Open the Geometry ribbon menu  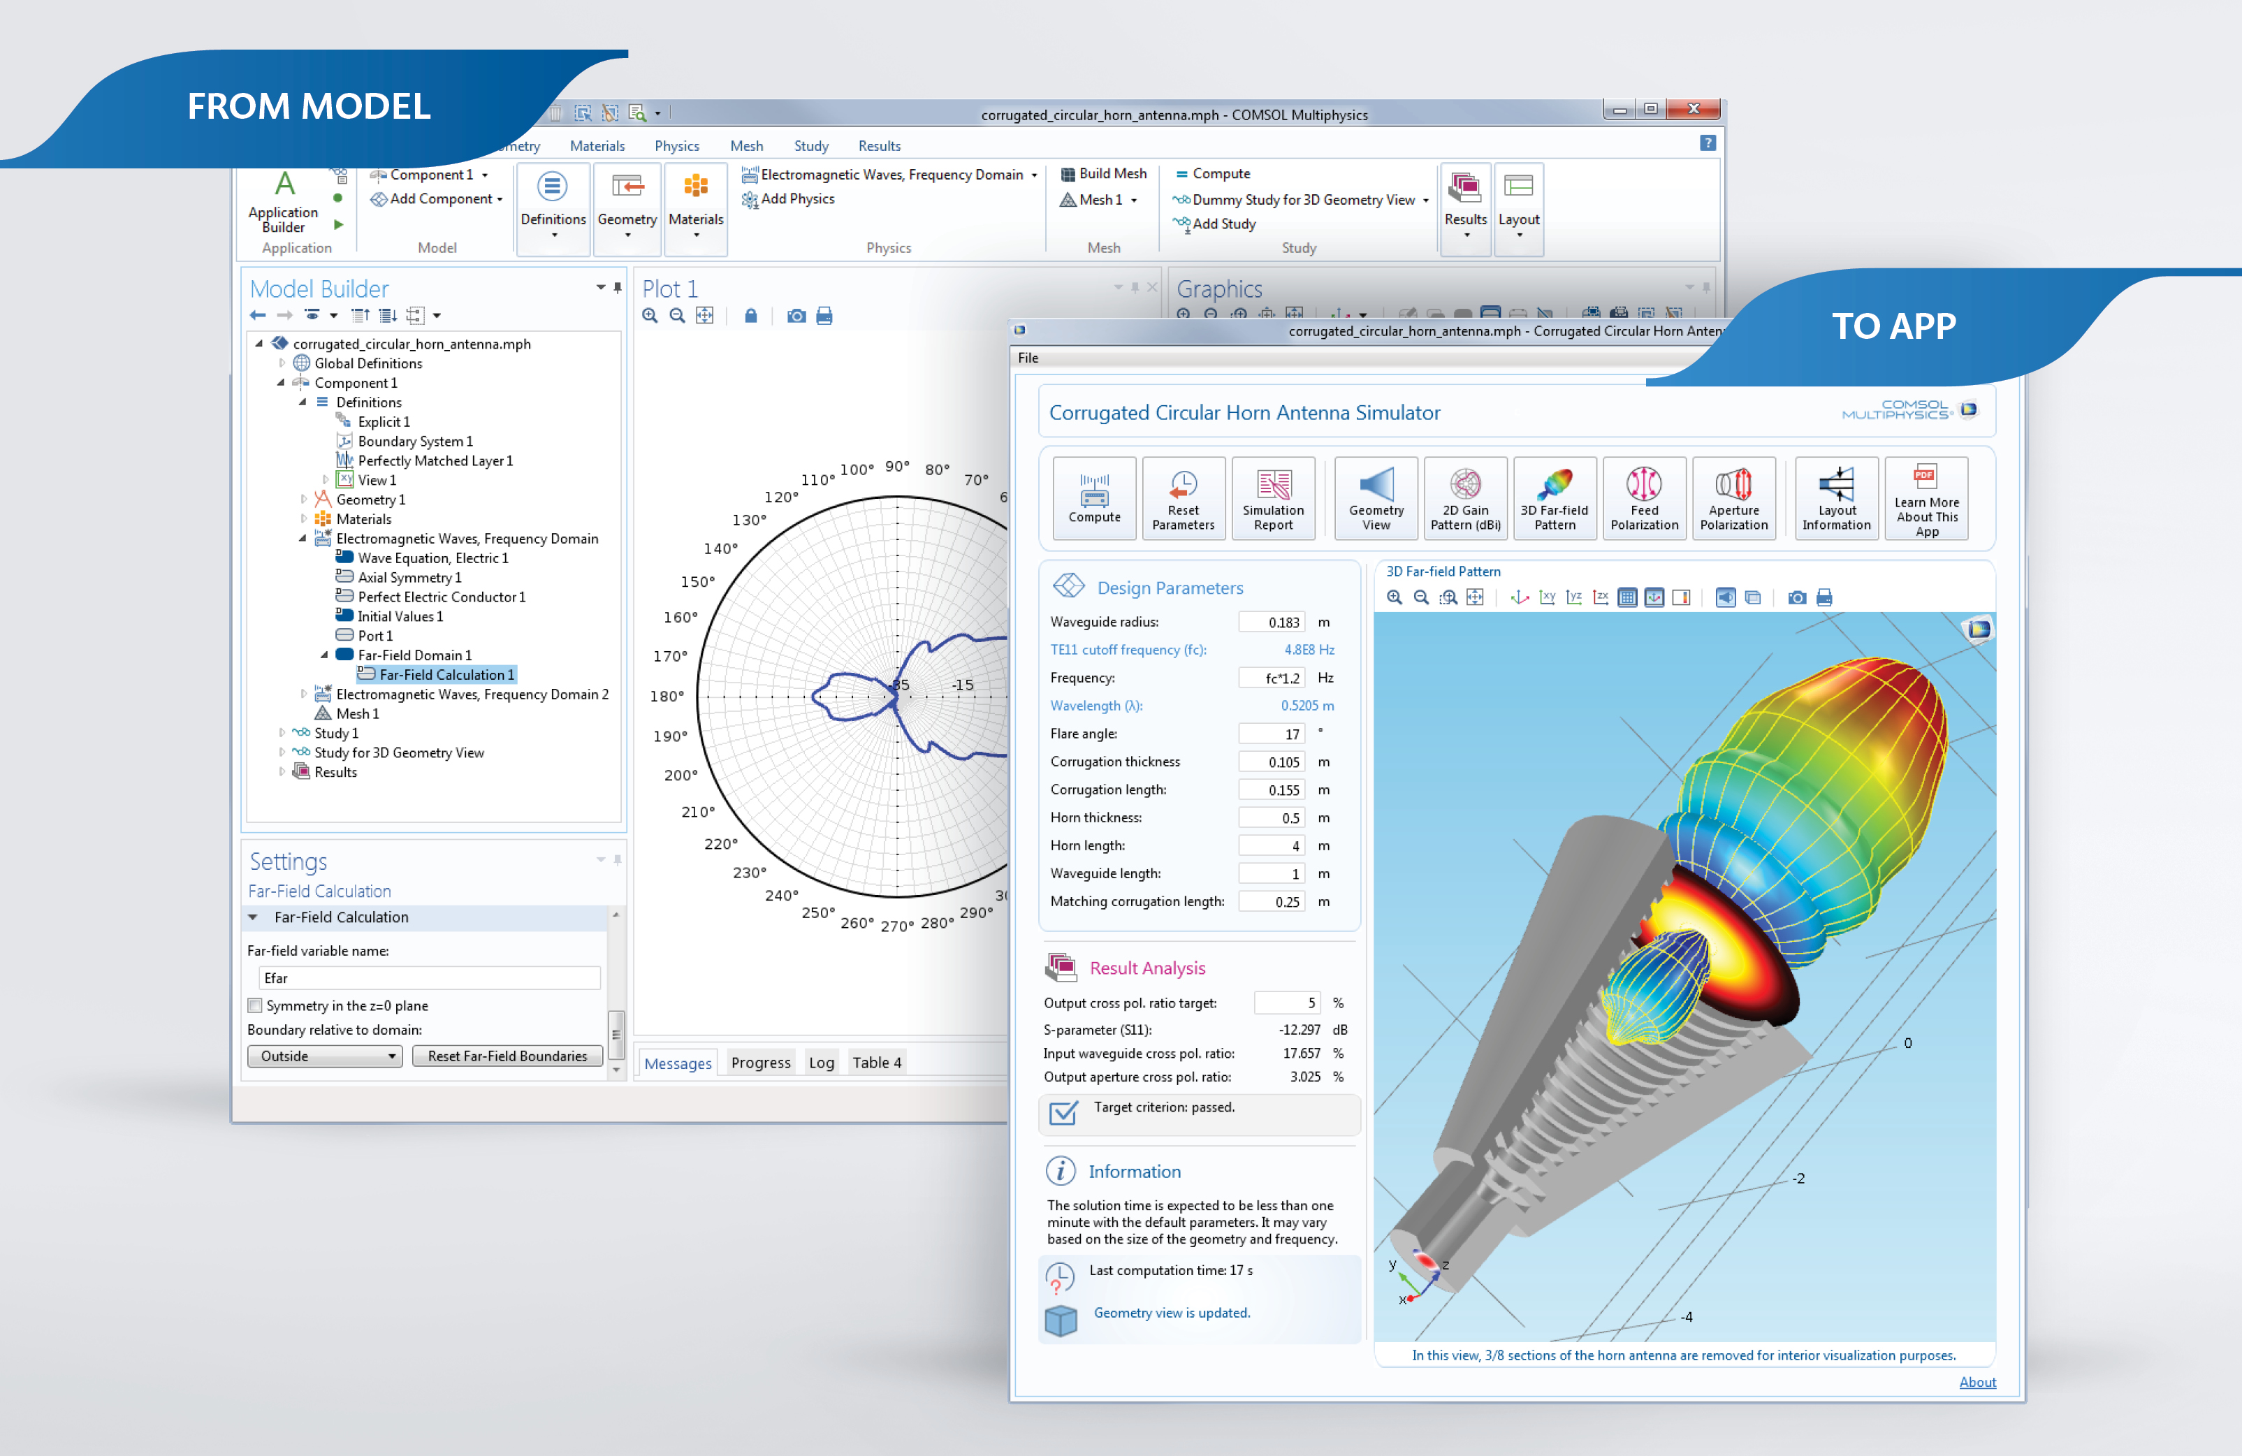click(627, 208)
